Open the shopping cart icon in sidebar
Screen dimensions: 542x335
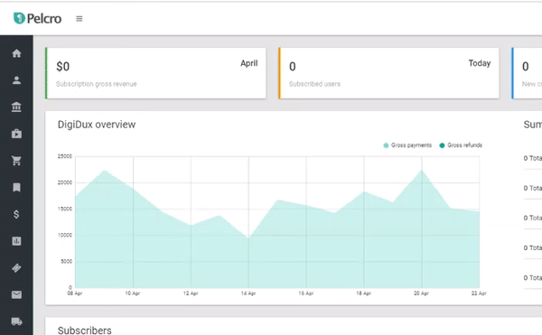(16, 161)
